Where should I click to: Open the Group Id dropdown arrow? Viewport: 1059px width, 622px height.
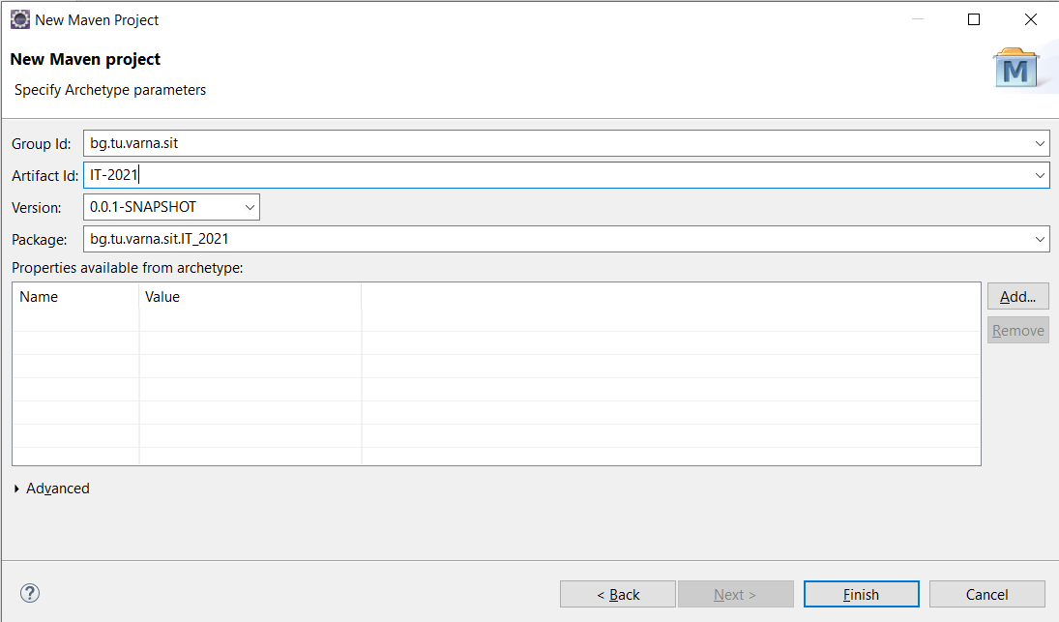tap(1040, 143)
